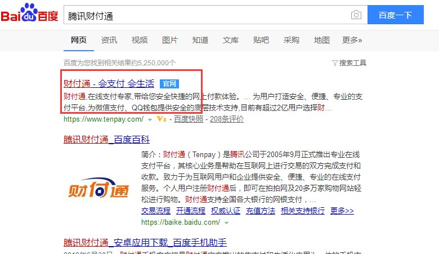The width and height of the screenshot is (439, 254).
Task: Expand arrow next to baike.baidu.com URL
Action: [x=226, y=223]
